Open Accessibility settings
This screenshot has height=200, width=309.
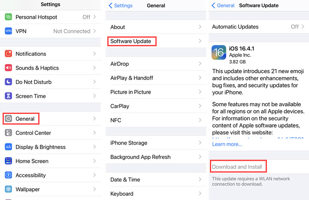click(51, 175)
